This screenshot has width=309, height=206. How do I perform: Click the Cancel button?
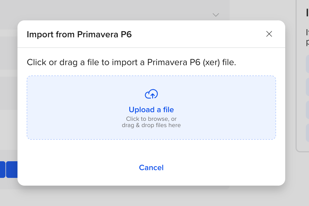151,168
